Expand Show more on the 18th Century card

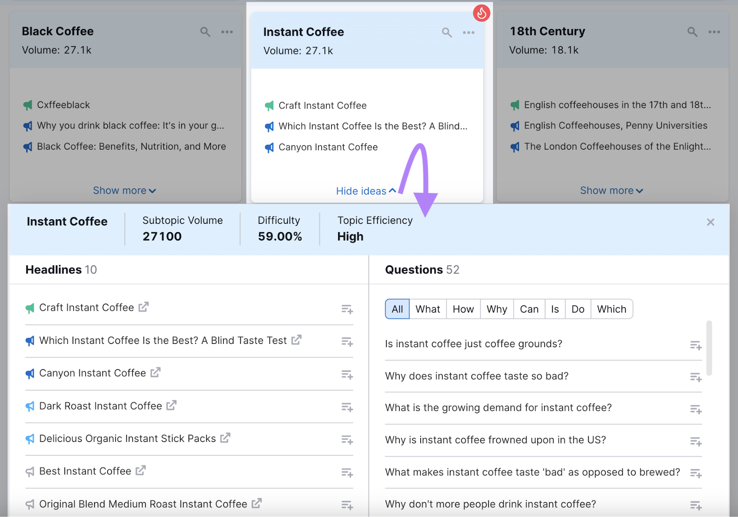coord(611,190)
